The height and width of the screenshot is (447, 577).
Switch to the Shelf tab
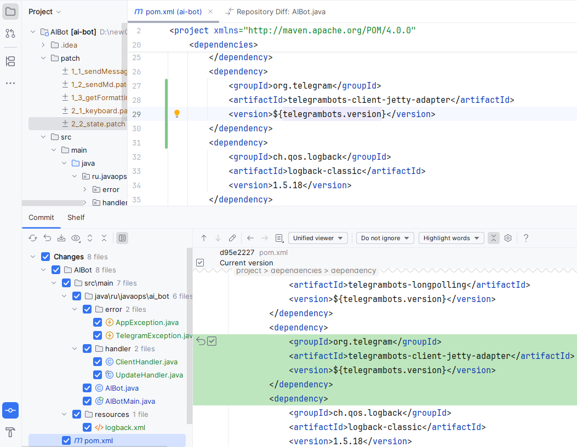(x=76, y=217)
